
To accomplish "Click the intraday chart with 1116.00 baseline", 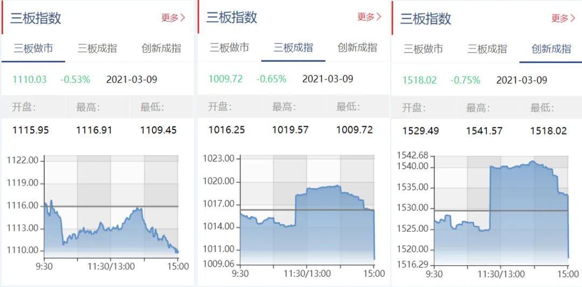I will 111,215.
